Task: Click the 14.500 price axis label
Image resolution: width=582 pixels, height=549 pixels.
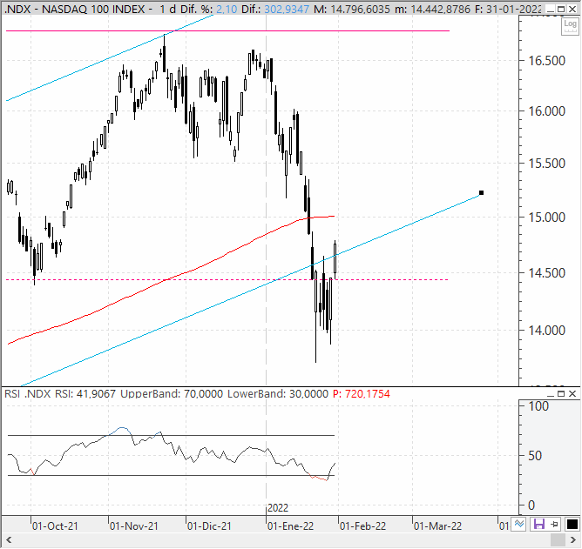Action: pos(547,273)
